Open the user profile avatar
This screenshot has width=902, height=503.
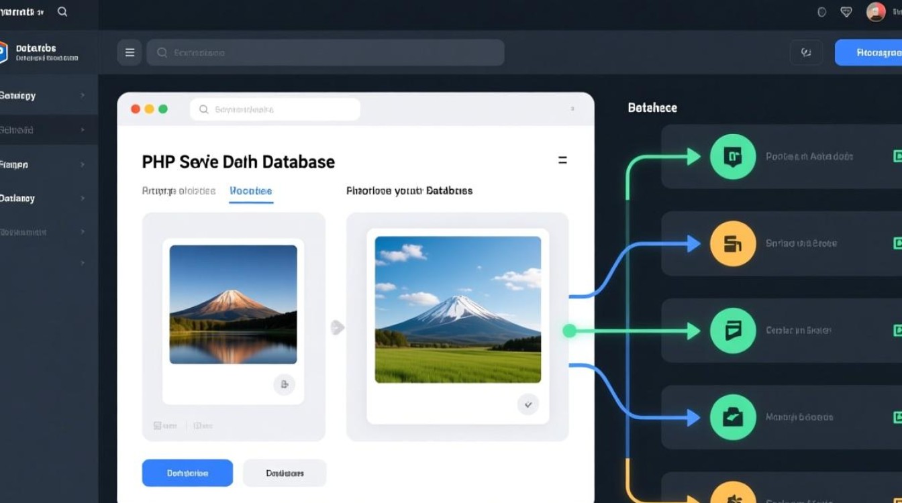coord(876,12)
